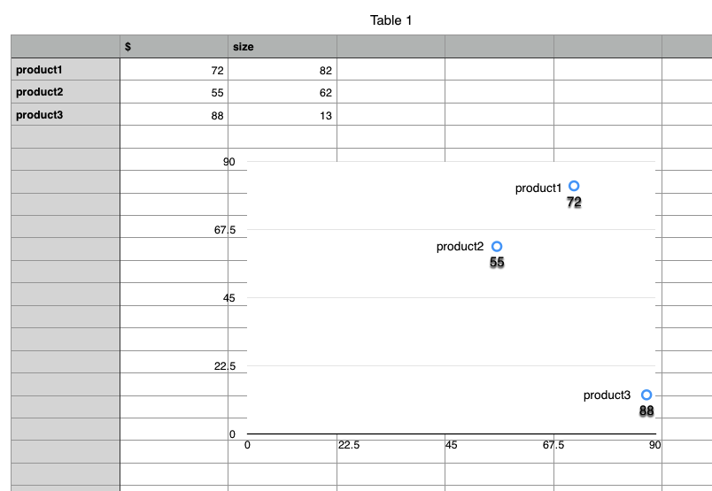Click the bold value label 72 in chart
This screenshot has width=712, height=491.
[x=574, y=203]
